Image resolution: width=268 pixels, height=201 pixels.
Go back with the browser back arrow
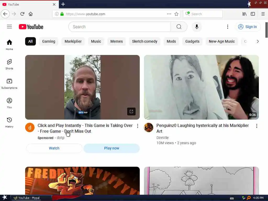tap(5, 14)
